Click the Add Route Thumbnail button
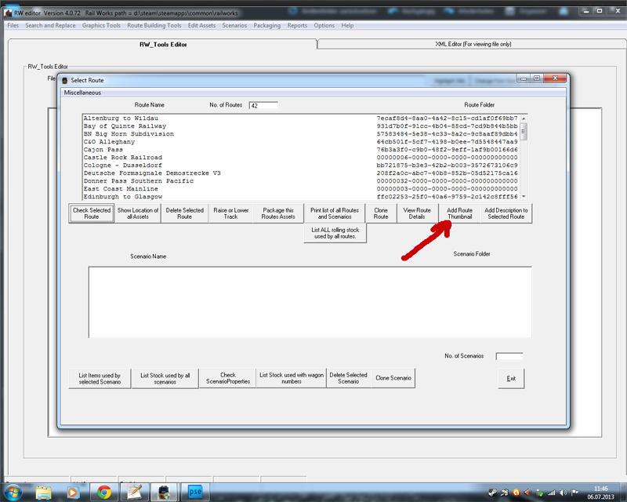 tap(459, 213)
